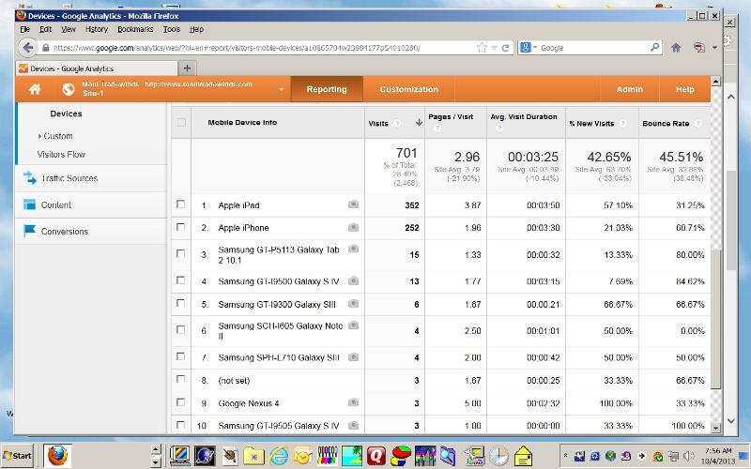This screenshot has height=469, width=751.
Task: Open the Apple iPad device link
Action: 238,205
